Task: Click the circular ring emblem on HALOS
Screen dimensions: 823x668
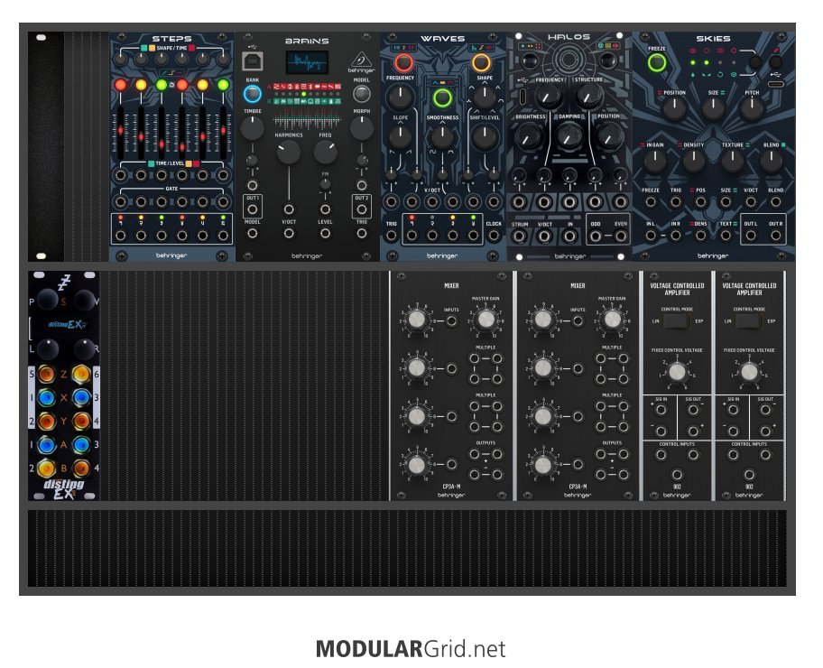Action: point(568,59)
